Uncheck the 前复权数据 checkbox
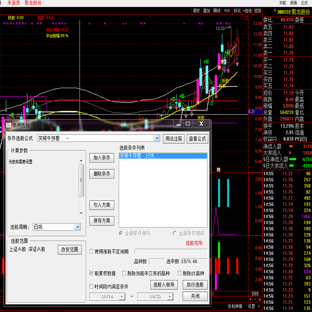The height and width of the screenshot is (312, 312). coord(92,273)
